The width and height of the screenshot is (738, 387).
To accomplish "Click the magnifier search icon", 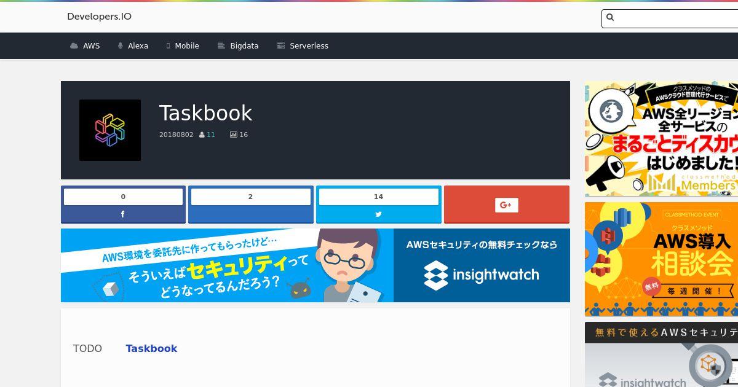I will (610, 18).
